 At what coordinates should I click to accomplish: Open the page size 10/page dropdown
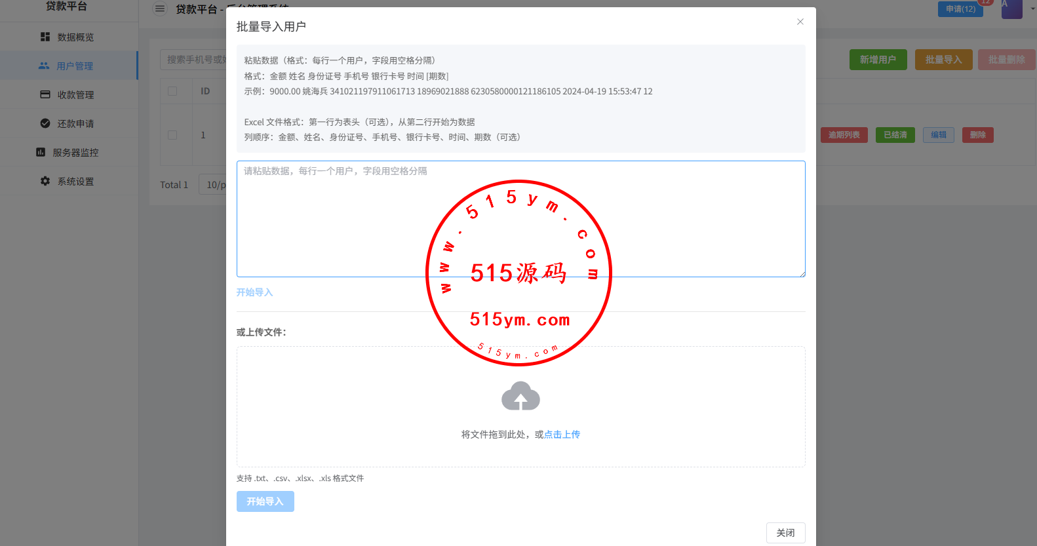click(x=214, y=185)
